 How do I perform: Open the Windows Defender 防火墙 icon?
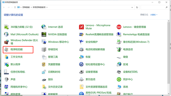6,42
